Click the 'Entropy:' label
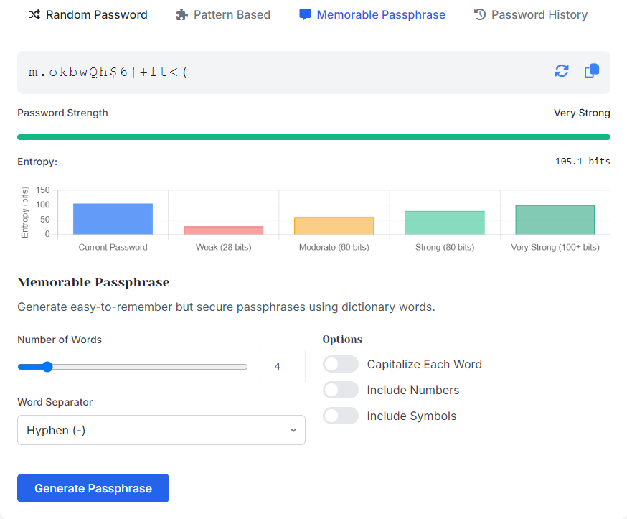The width and height of the screenshot is (627, 519). (37, 162)
